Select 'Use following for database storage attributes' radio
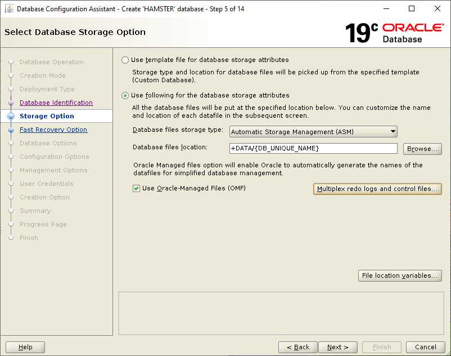The height and width of the screenshot is (356, 451). 125,95
